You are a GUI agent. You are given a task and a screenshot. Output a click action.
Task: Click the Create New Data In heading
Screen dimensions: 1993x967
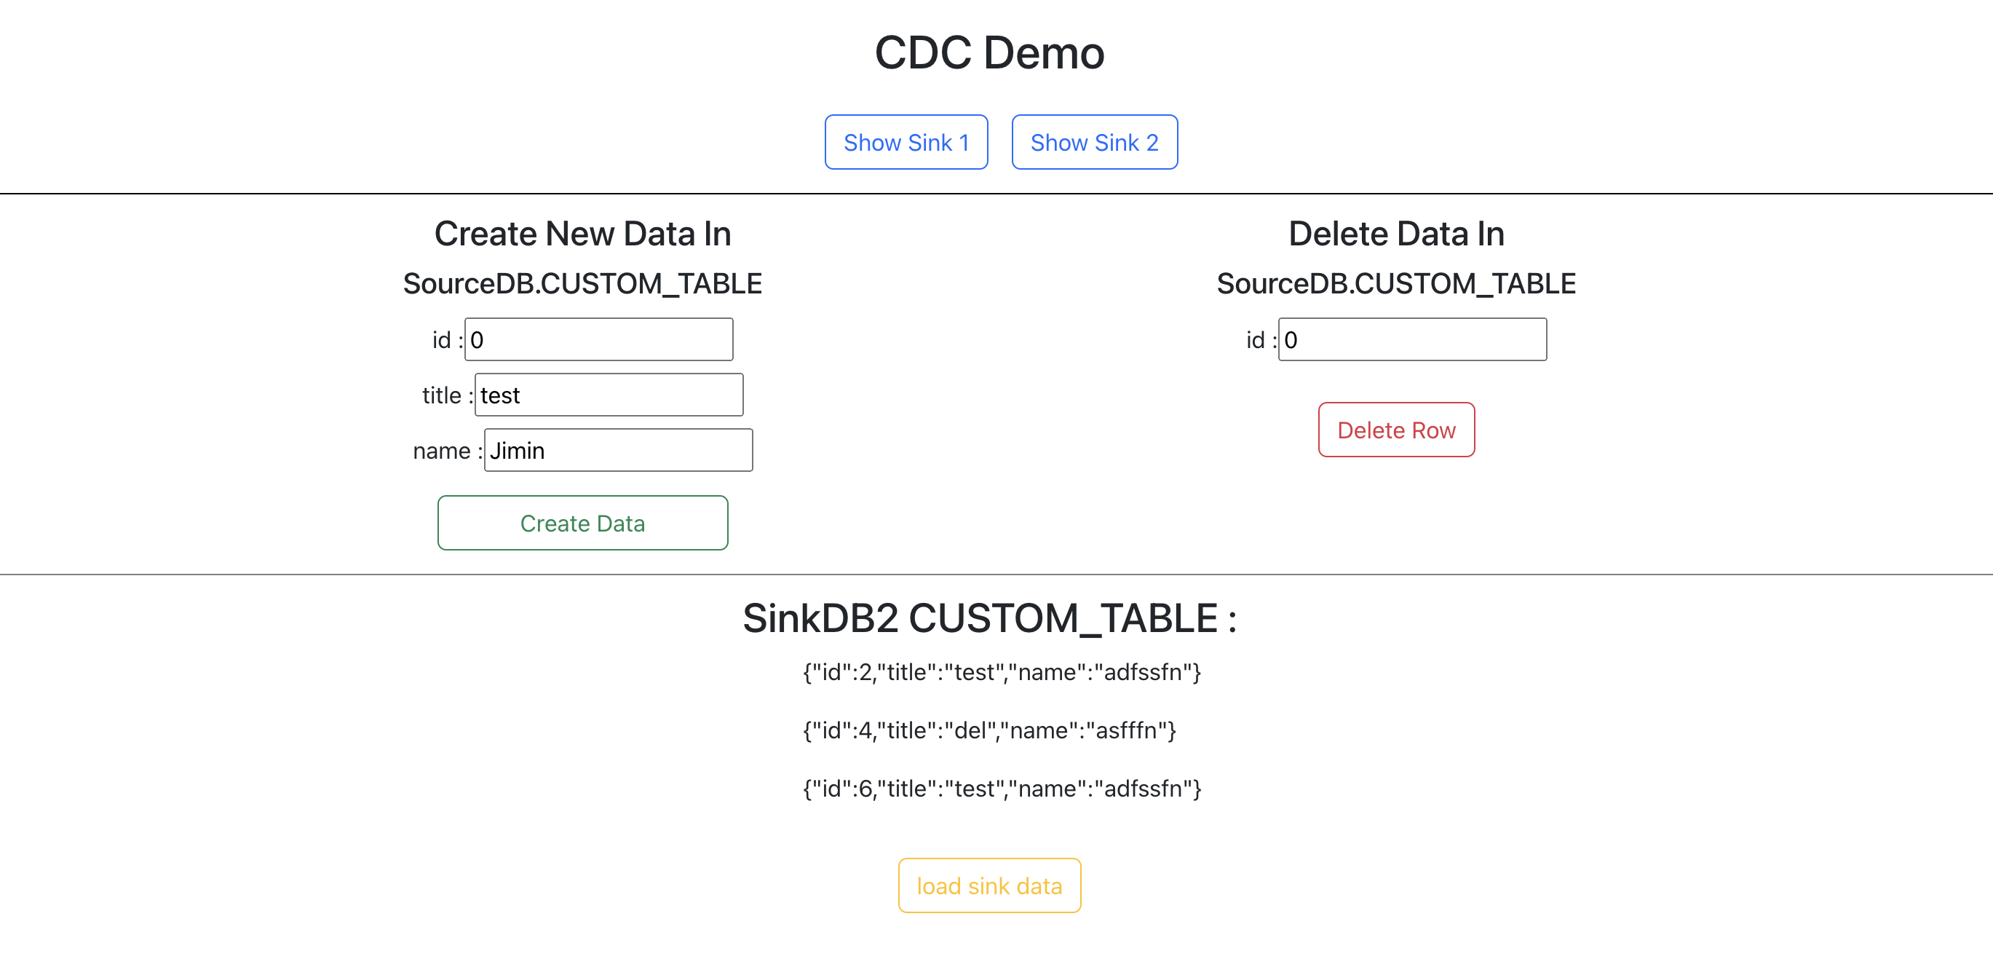[x=582, y=232]
